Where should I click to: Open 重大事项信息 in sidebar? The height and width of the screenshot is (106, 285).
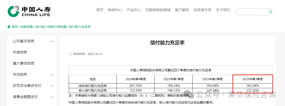(23, 63)
